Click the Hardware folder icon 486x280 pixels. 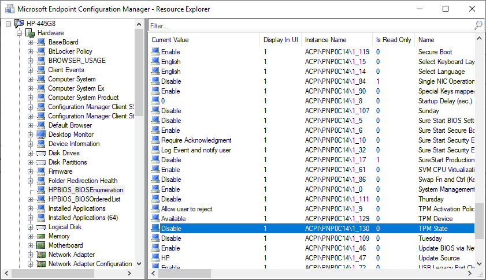[30, 33]
